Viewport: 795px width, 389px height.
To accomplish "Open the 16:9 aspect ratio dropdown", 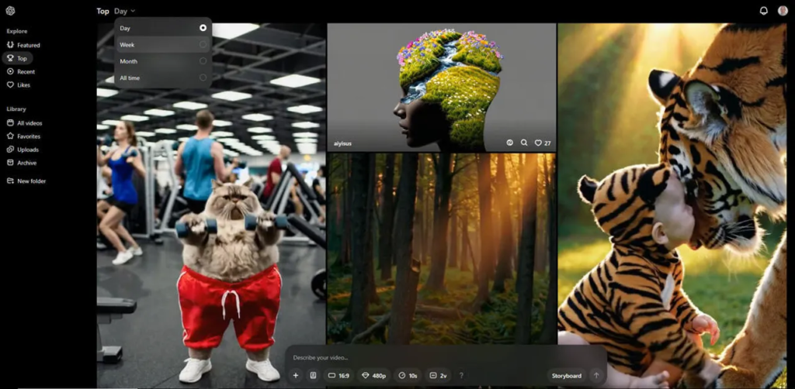I will tap(339, 375).
